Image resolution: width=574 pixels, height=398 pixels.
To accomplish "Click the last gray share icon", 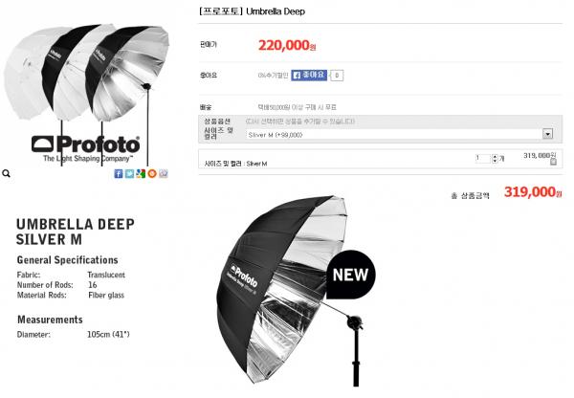I will pos(164,173).
